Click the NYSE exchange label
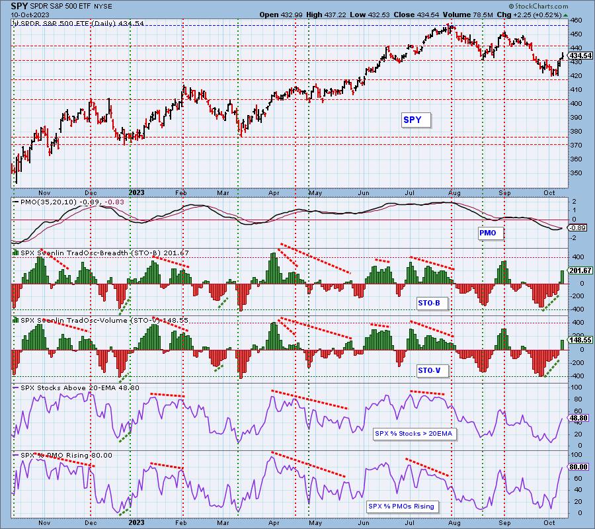This screenshot has height=529, width=595. (x=103, y=7)
